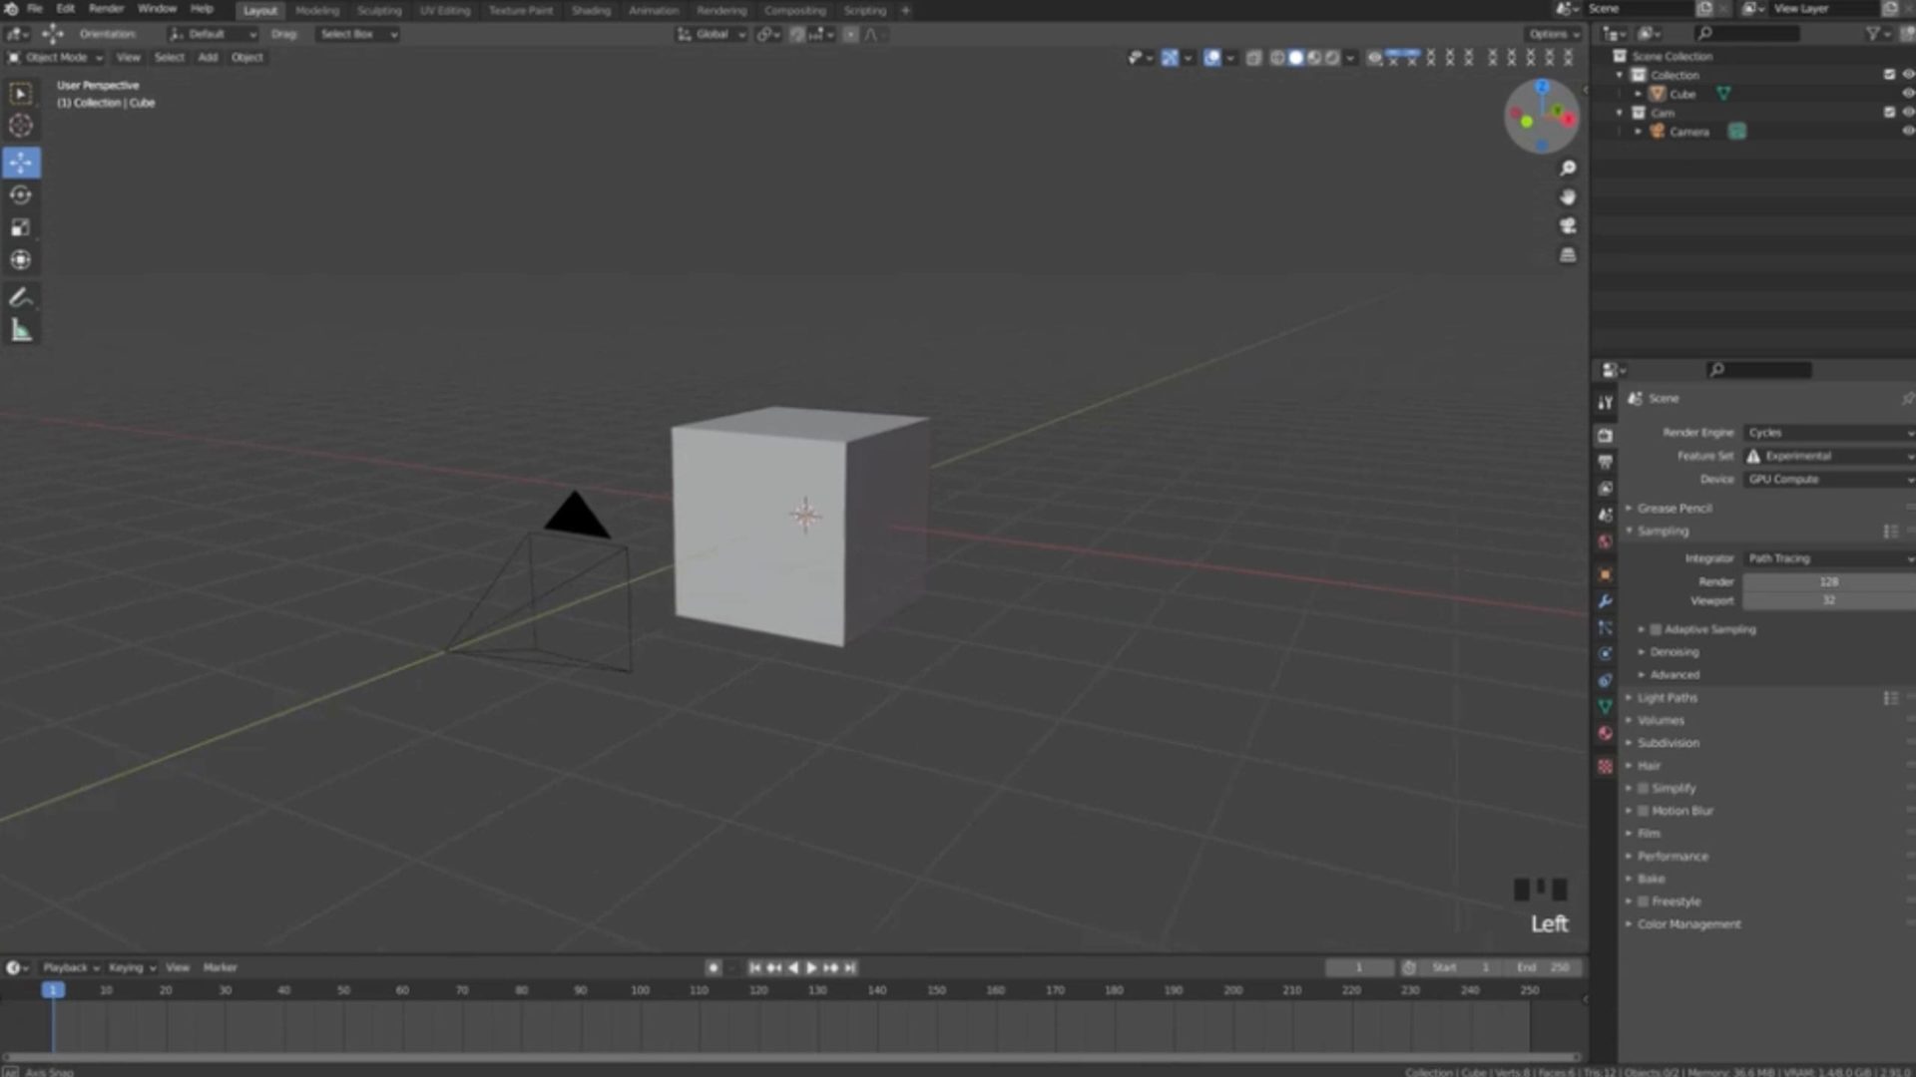Screen dimensions: 1916x1077
Task: Open the green Object Data properties tab
Action: (1606, 706)
